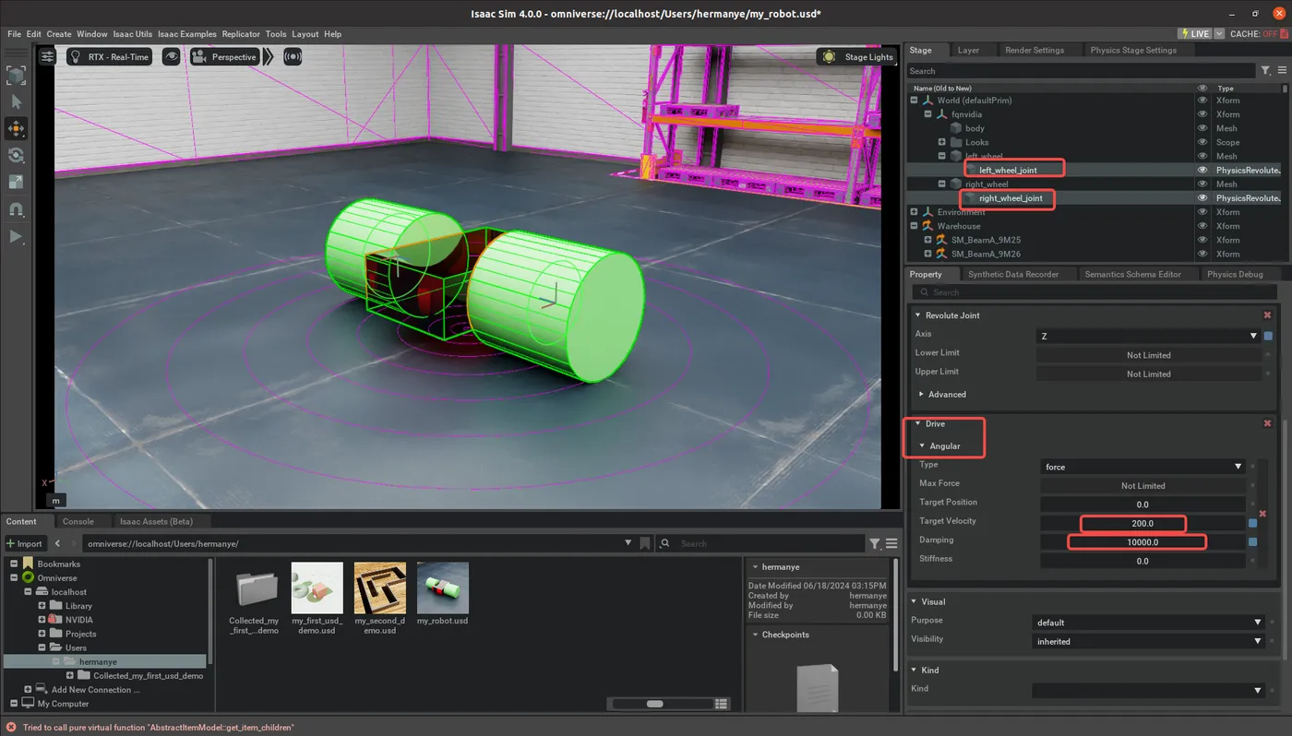The width and height of the screenshot is (1292, 736).
Task: Open the Isaac Utils menu
Action: 133,34
